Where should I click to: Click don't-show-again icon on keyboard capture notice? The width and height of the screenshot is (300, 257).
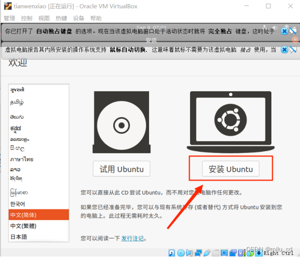click(x=293, y=31)
